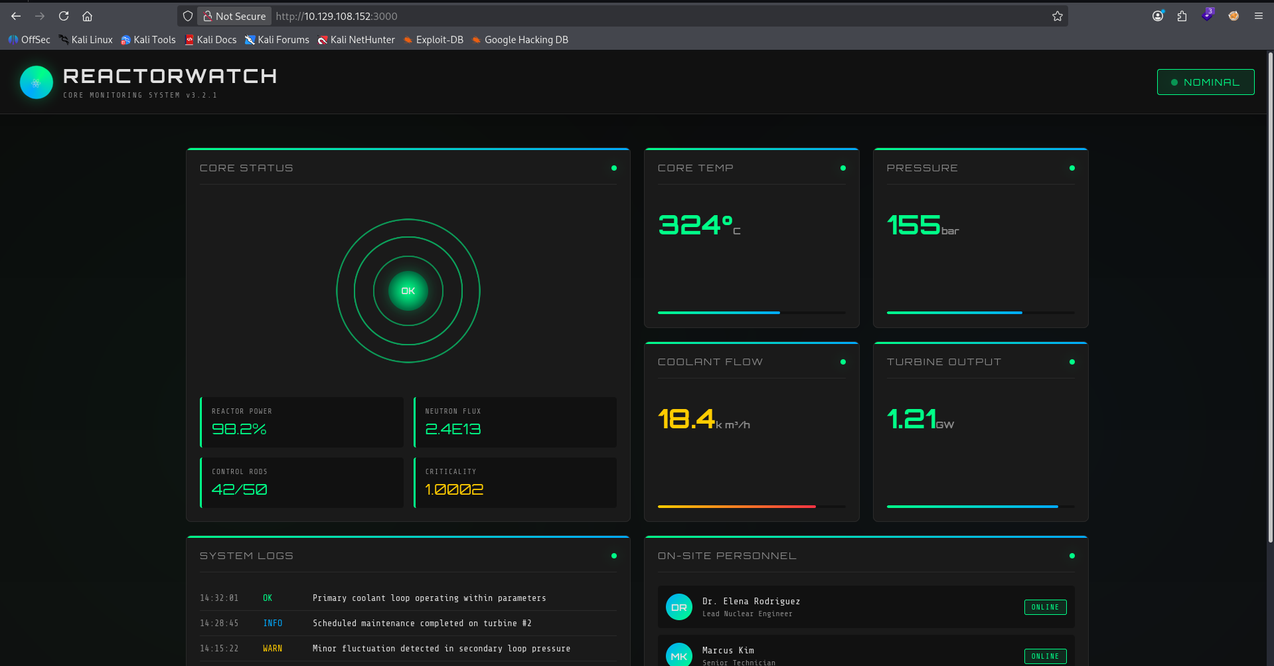Image resolution: width=1274 pixels, height=666 pixels.
Task: Click the Coolant Flow progress bar
Action: coord(752,507)
